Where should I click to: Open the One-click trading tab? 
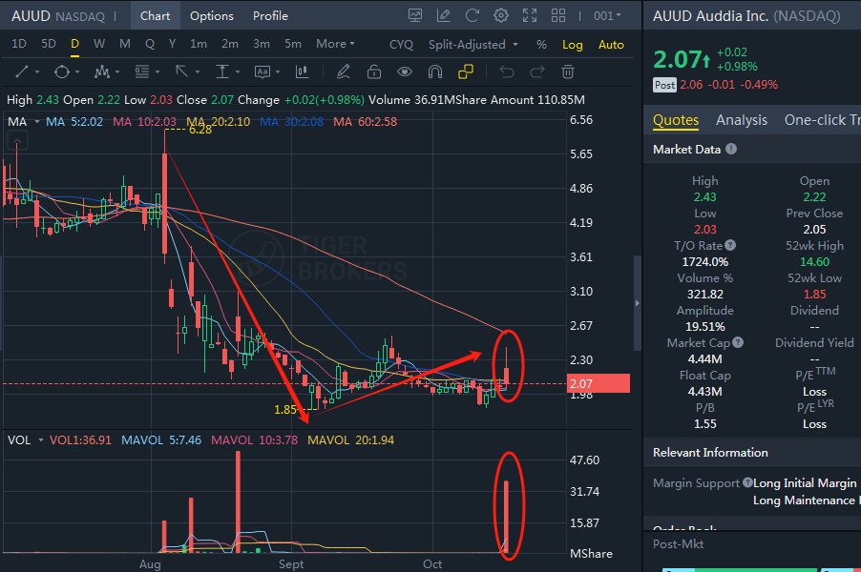(822, 120)
